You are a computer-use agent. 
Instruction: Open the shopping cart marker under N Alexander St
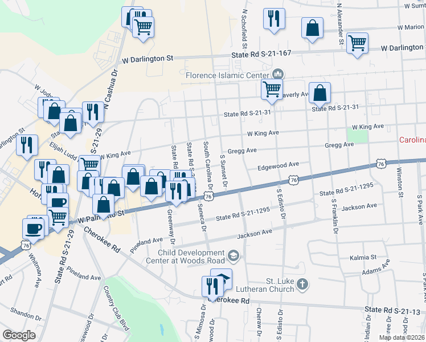(x=357, y=44)
